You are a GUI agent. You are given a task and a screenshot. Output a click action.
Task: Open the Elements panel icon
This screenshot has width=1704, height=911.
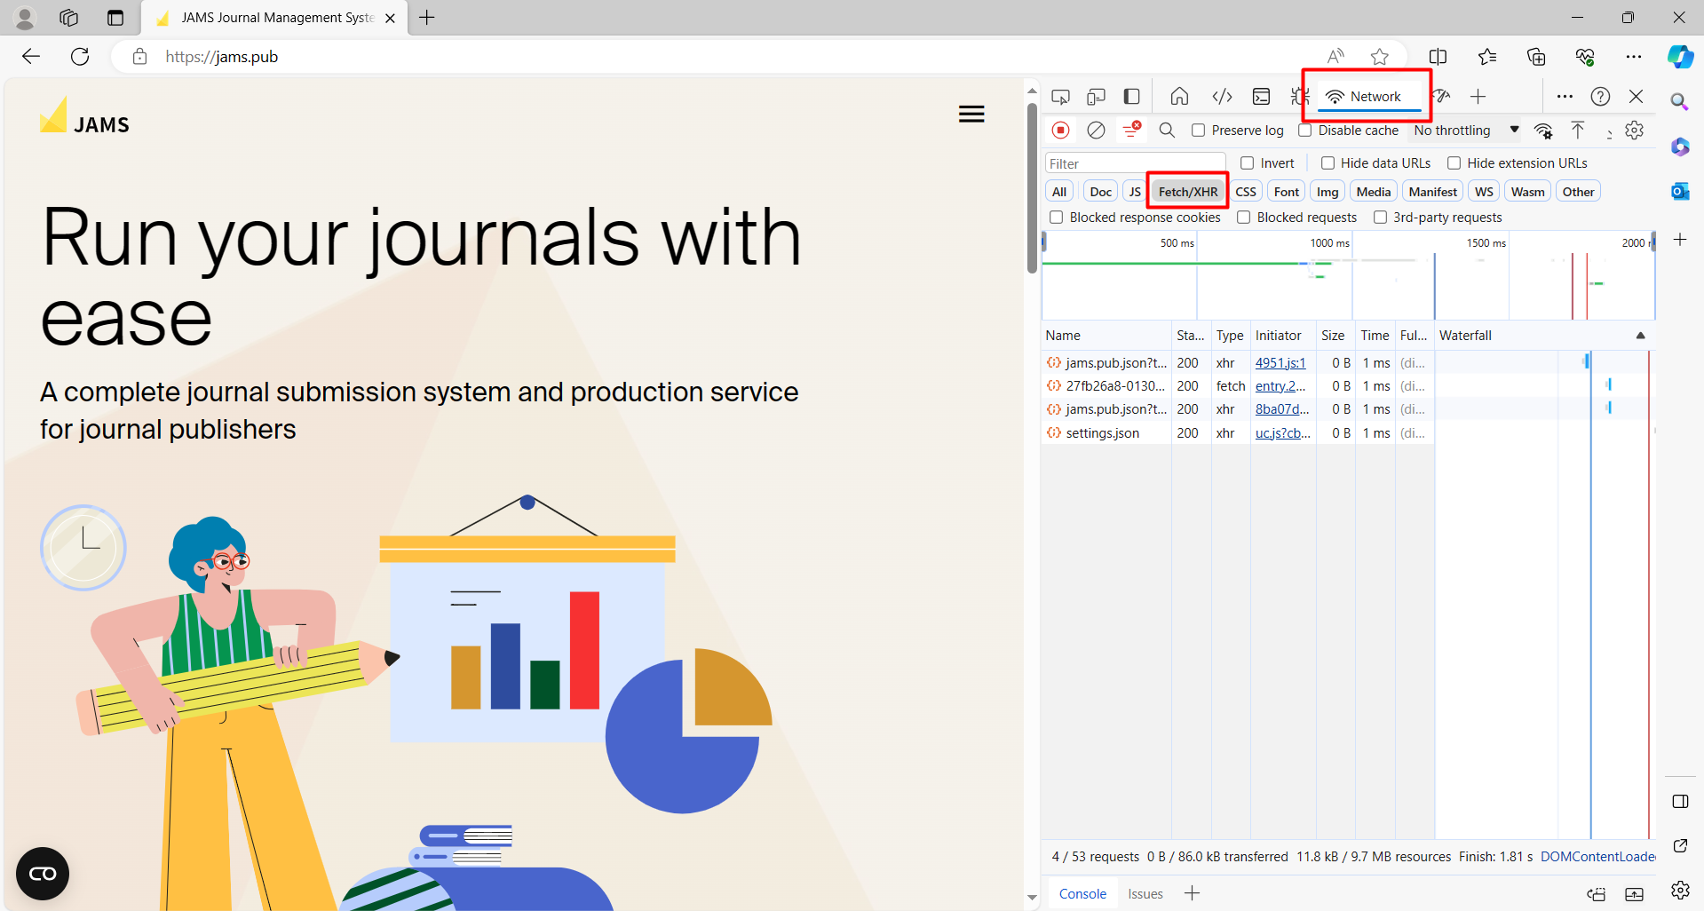coord(1222,97)
